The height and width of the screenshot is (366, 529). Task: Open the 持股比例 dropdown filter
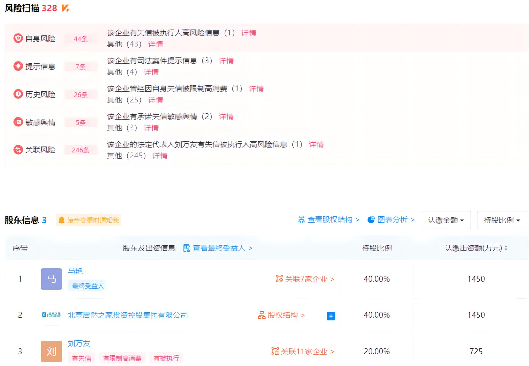coord(502,220)
